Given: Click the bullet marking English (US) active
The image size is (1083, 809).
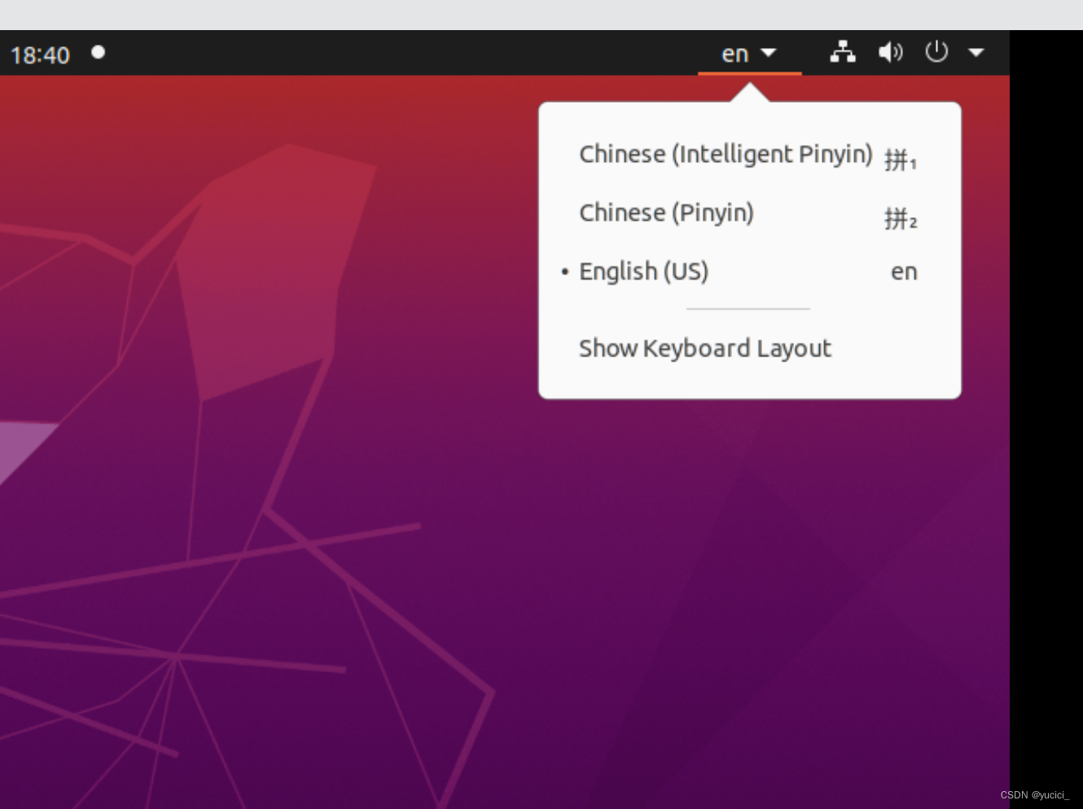Looking at the screenshot, I should pos(565,272).
